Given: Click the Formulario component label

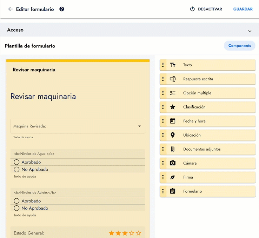Looking at the screenshot, I should [x=192, y=191].
